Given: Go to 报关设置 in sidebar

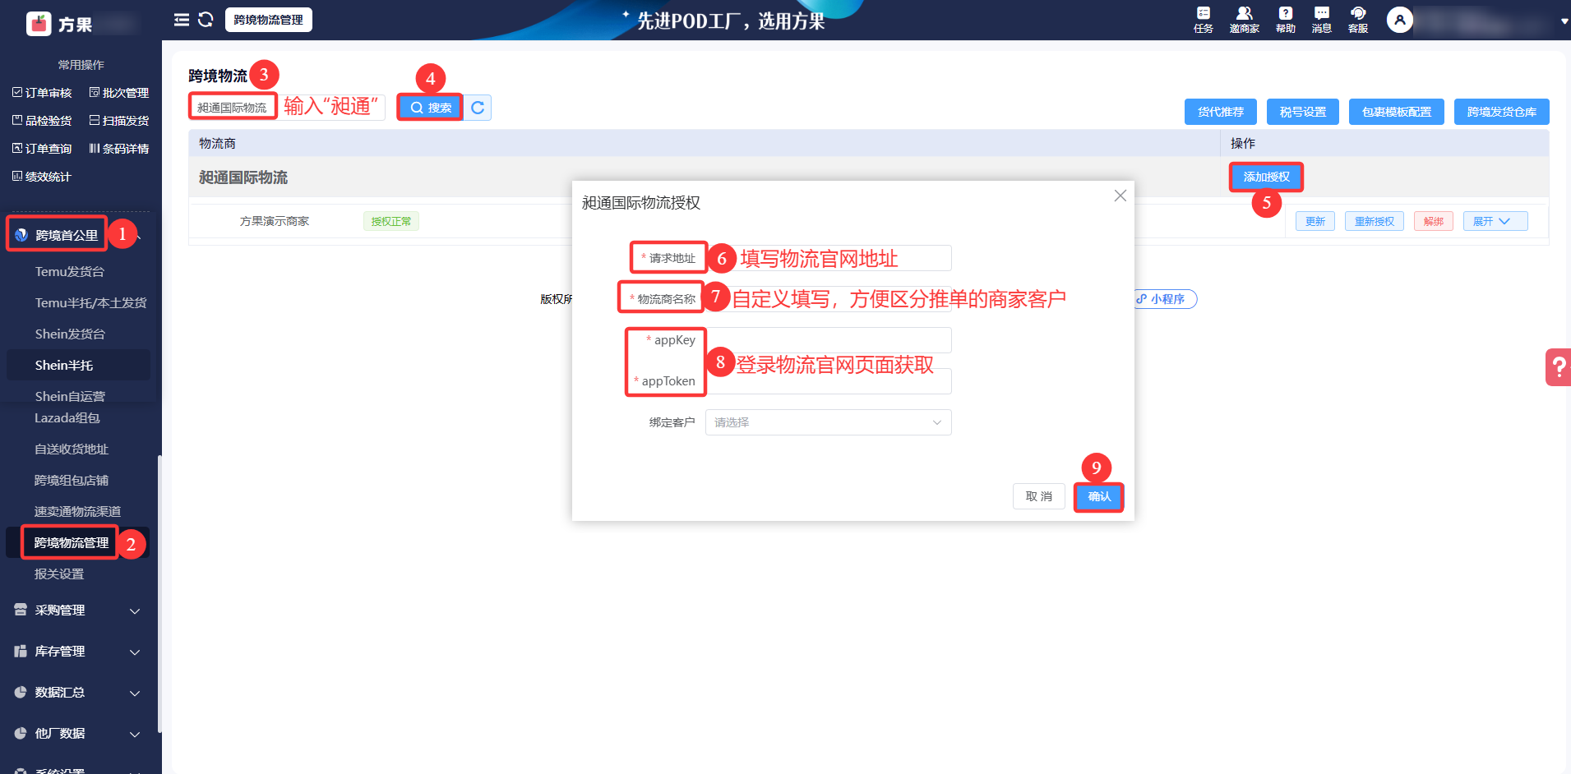Looking at the screenshot, I should click(x=59, y=574).
